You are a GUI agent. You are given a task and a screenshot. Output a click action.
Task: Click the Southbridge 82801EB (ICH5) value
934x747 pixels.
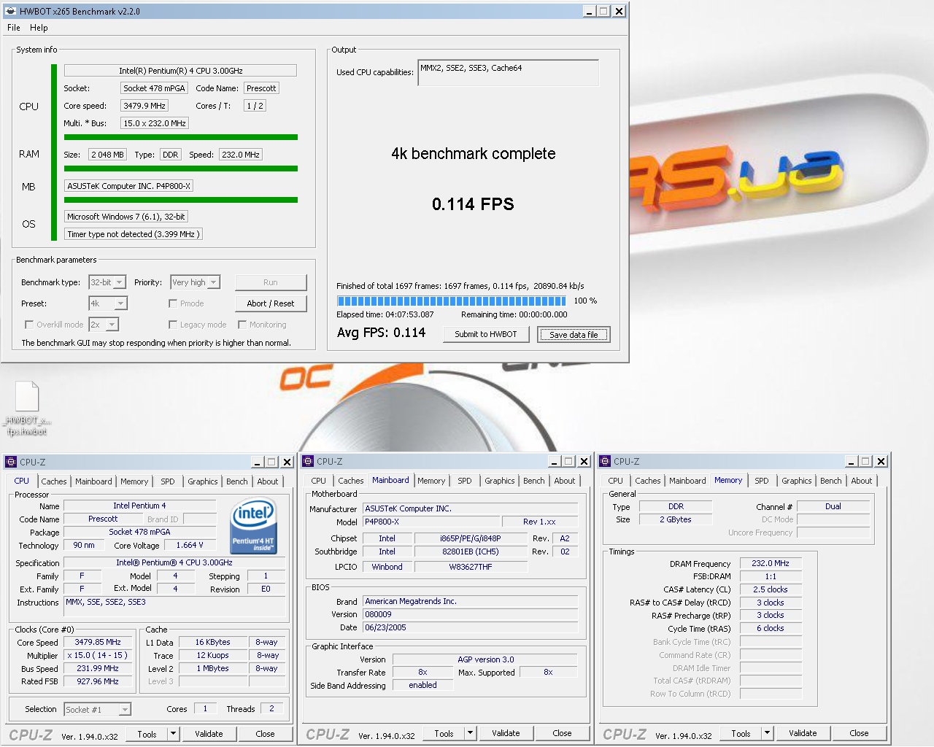click(x=471, y=551)
